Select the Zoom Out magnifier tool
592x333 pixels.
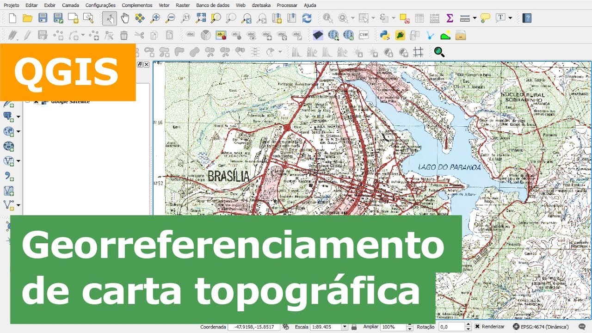pos(170,18)
